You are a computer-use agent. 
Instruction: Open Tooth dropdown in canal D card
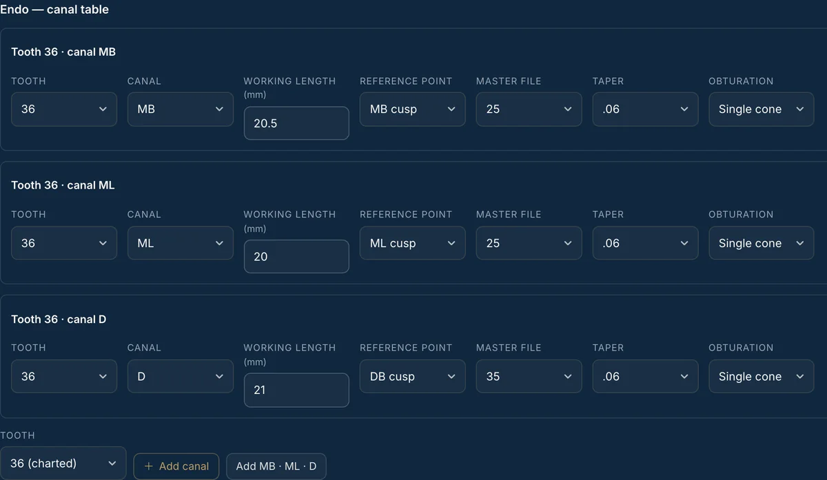(64, 376)
